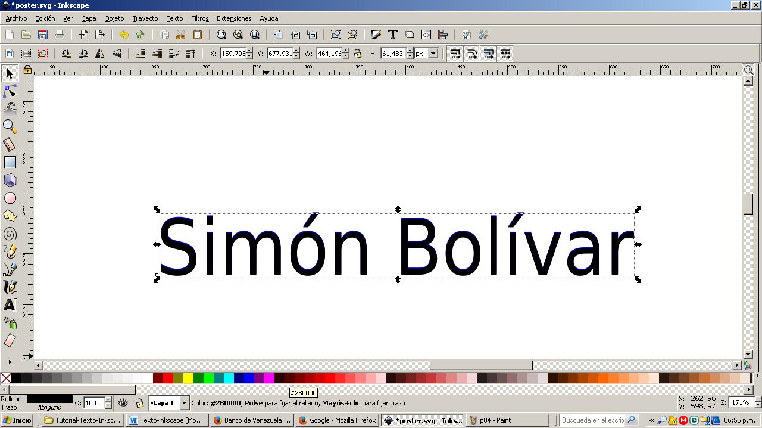Select the Tweak tool
762x428 pixels.
[x=10, y=109]
